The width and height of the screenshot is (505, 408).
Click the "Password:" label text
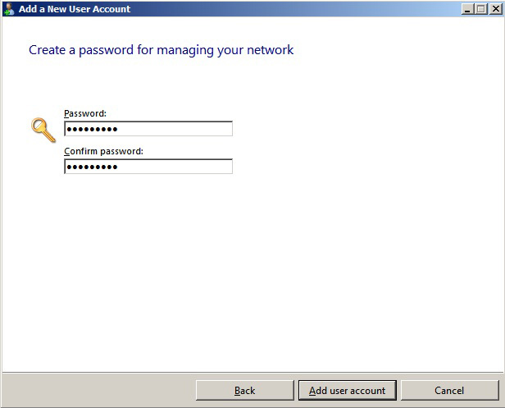[85, 113]
